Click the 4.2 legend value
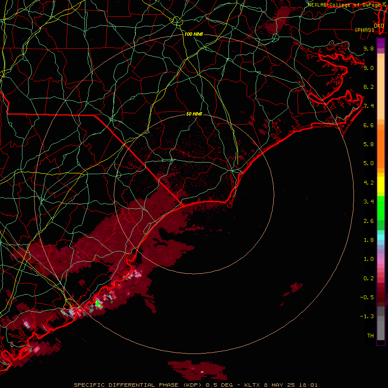The image size is (388, 388). [369, 183]
